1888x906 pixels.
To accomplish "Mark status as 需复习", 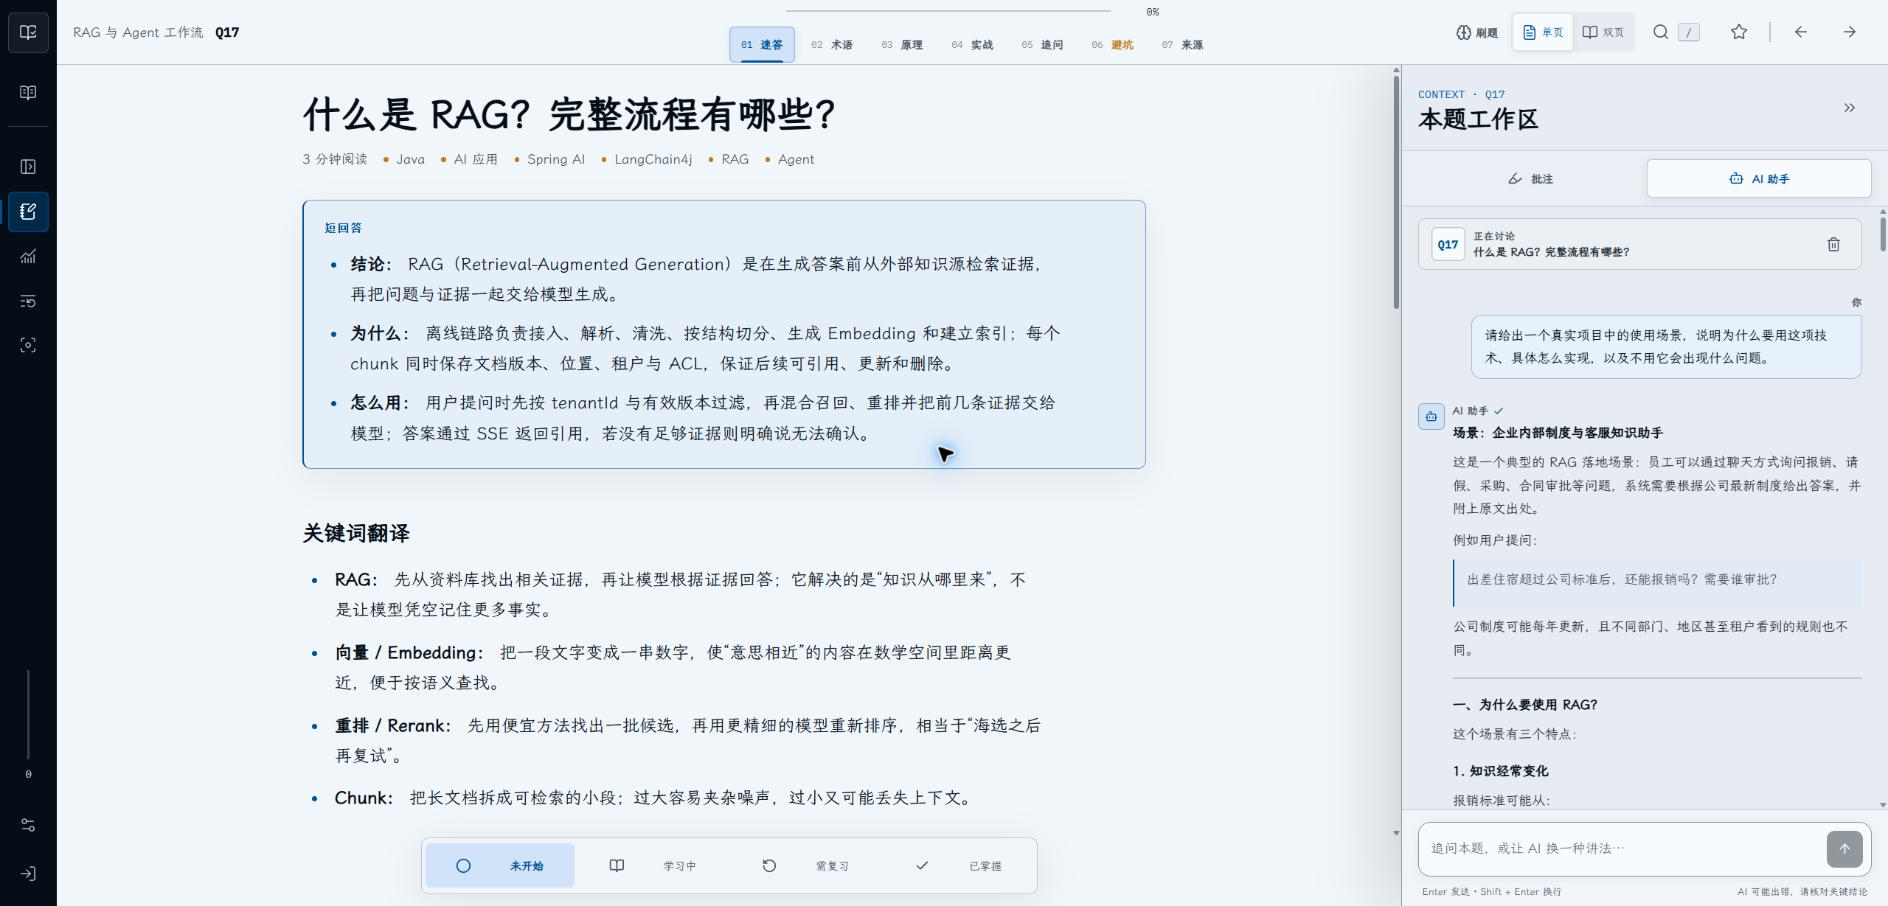I will 806,866.
